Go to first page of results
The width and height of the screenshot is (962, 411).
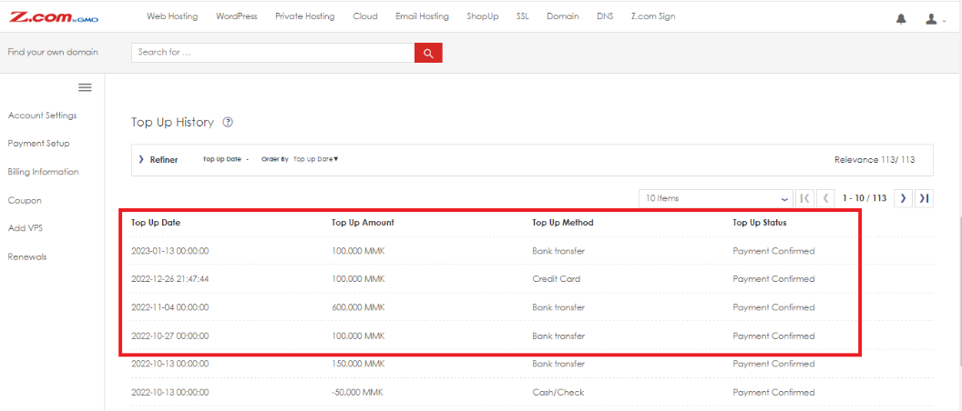click(x=804, y=198)
